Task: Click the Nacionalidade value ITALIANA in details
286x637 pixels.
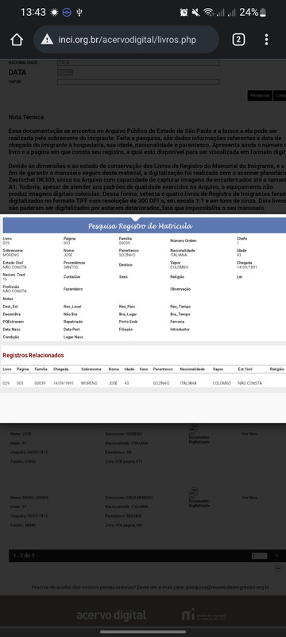Action: click(x=179, y=255)
